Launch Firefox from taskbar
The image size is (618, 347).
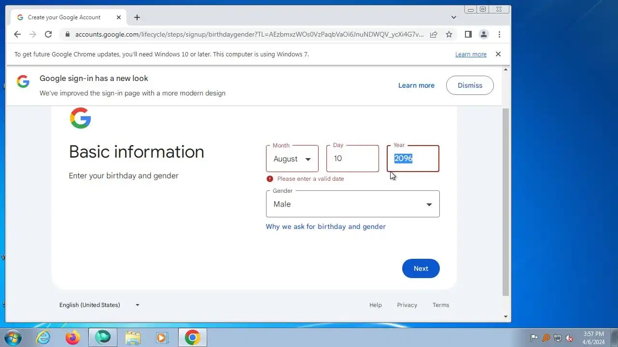73,337
